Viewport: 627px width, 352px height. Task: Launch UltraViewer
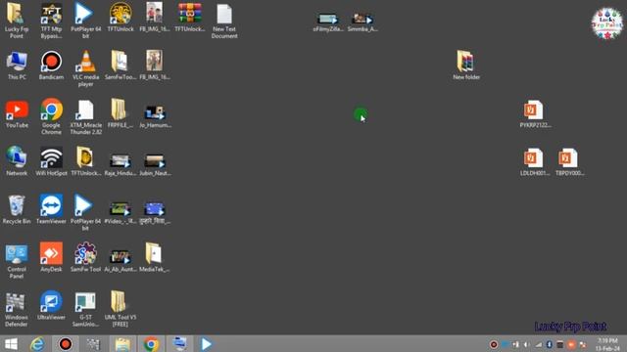(51, 306)
